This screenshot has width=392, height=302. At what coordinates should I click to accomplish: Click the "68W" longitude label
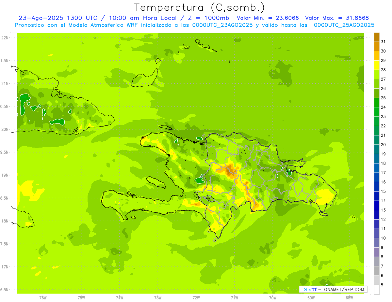tap(349, 298)
